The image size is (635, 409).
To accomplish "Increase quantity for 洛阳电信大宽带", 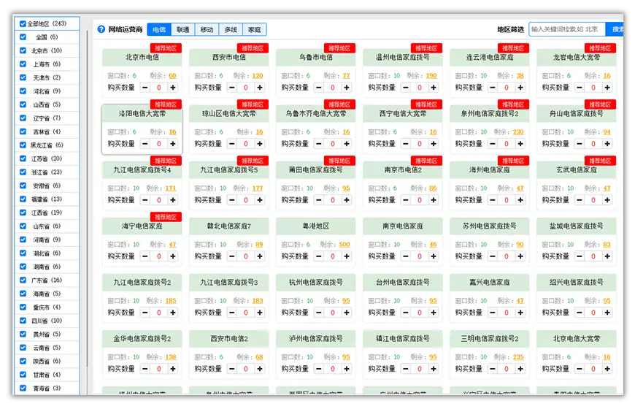I will [x=173, y=144].
